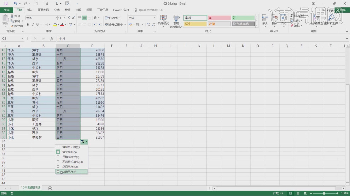Switch to the 页面布局 ribbon tab
Viewport: 350px width, 196px height.
(43, 10)
